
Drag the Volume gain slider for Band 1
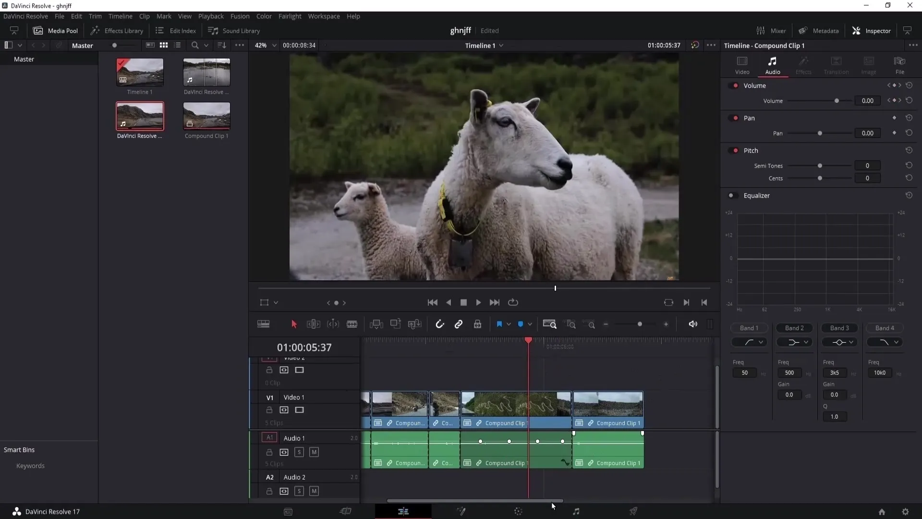(x=745, y=394)
